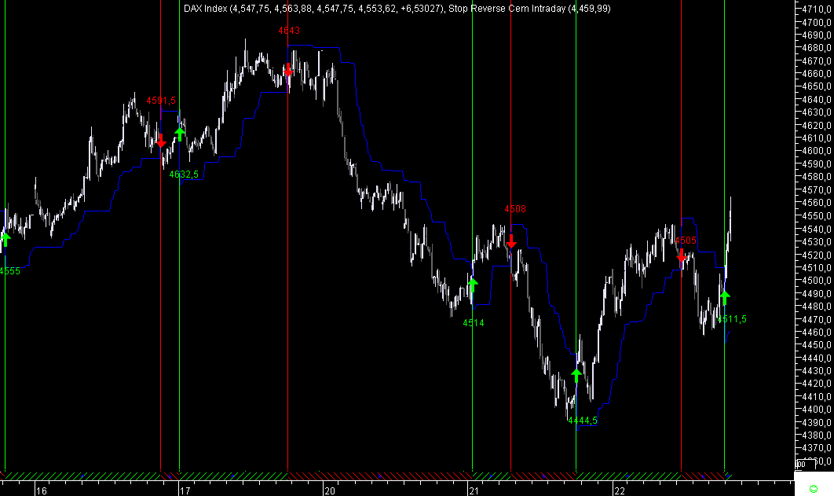Click the red sell arrow below 4643
The image size is (834, 496).
tap(287, 70)
